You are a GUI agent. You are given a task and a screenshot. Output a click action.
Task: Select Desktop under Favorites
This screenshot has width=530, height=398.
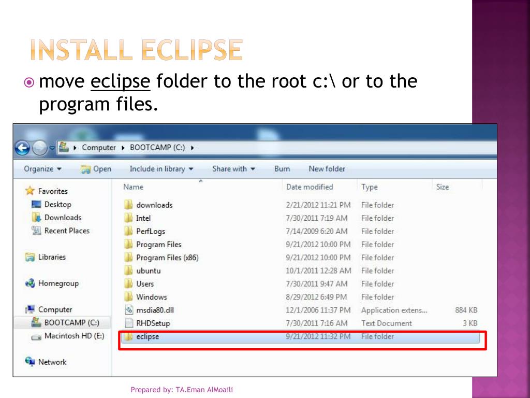coord(58,204)
